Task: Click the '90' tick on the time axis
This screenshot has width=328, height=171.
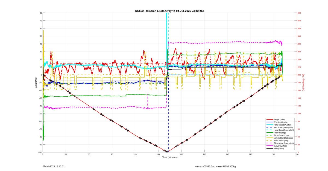Action: (112, 154)
